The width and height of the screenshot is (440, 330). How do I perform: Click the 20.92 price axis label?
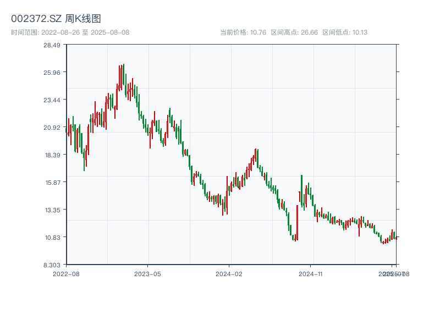click(52, 128)
